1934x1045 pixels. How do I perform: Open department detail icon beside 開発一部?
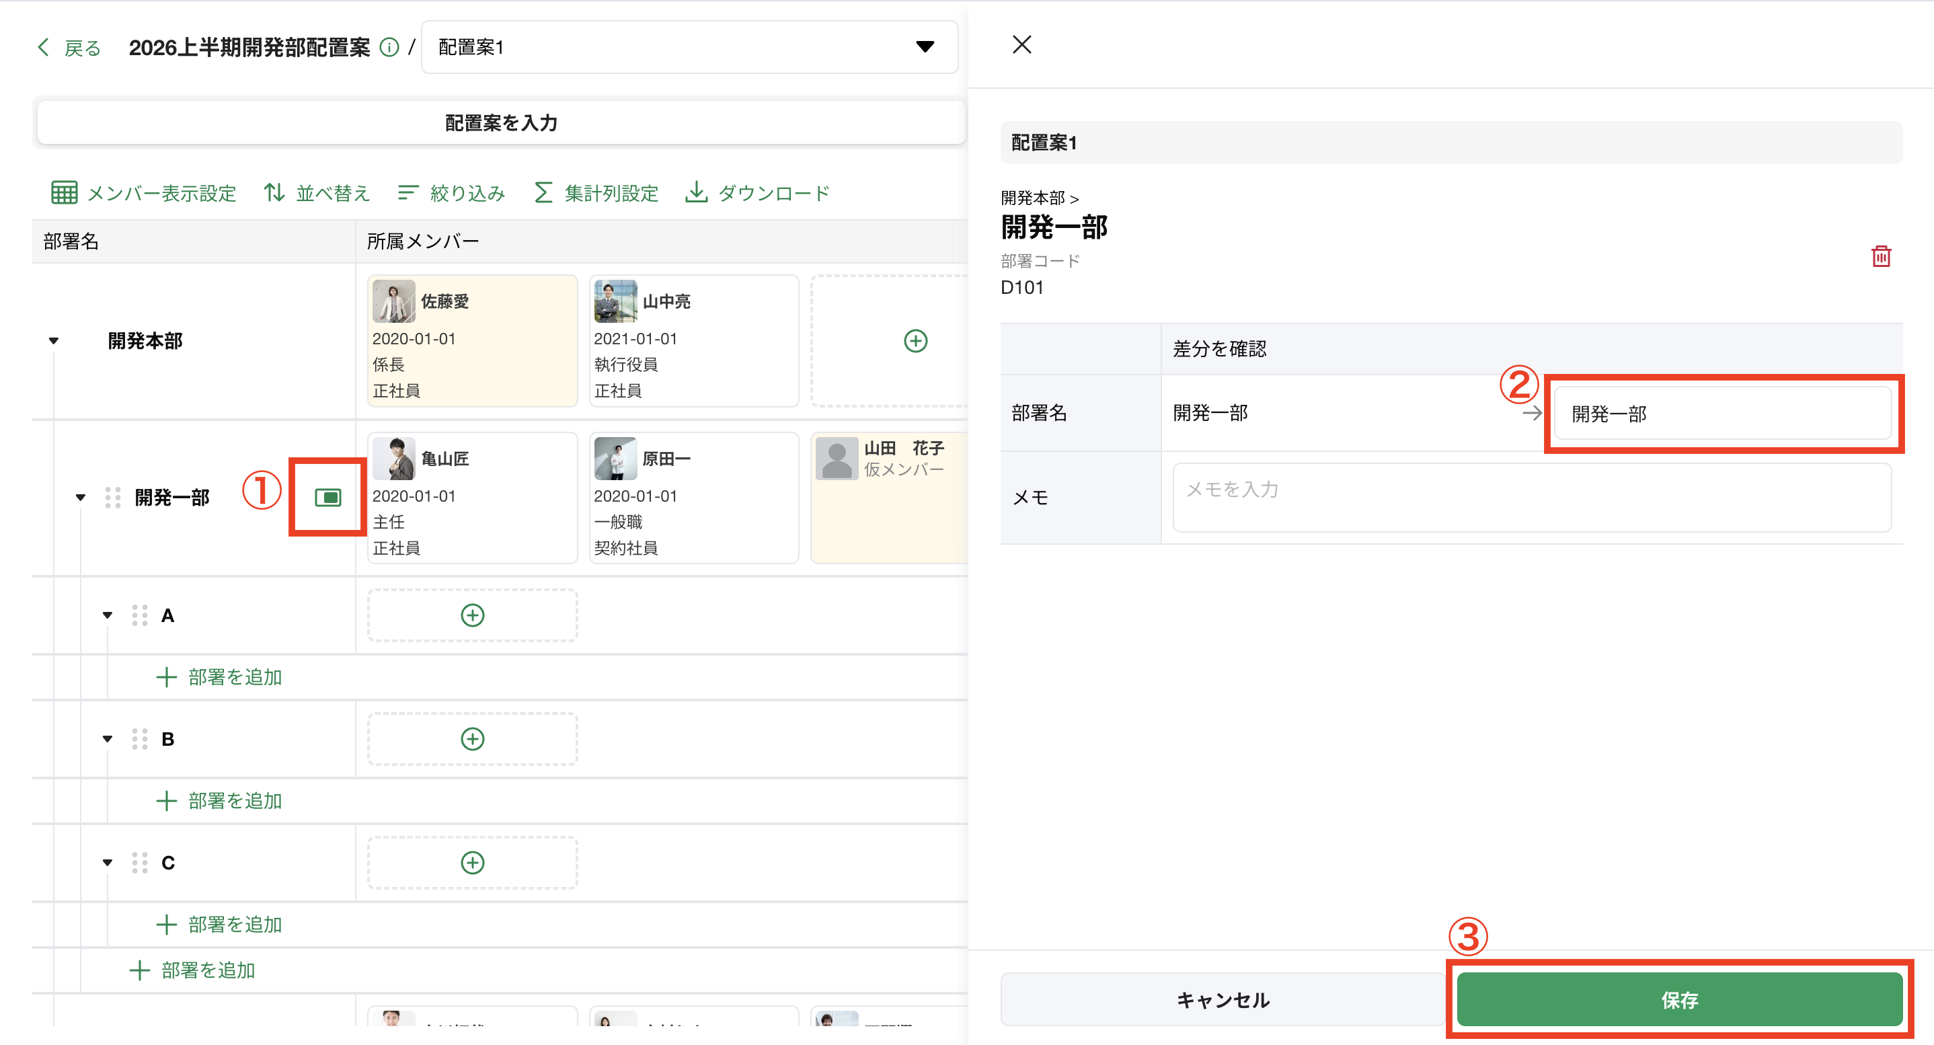[328, 497]
